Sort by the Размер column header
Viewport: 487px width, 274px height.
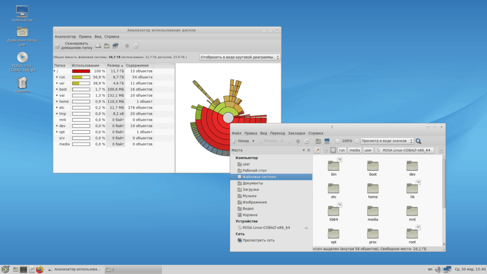click(115, 66)
